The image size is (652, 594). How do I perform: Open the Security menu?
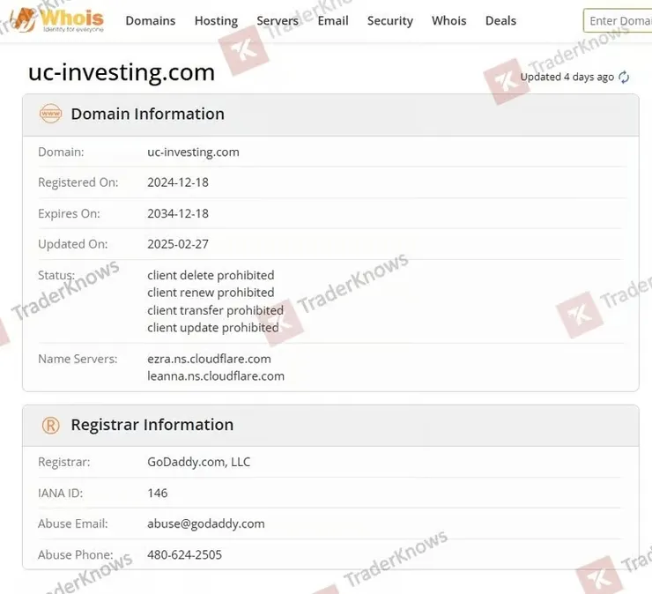tap(390, 21)
